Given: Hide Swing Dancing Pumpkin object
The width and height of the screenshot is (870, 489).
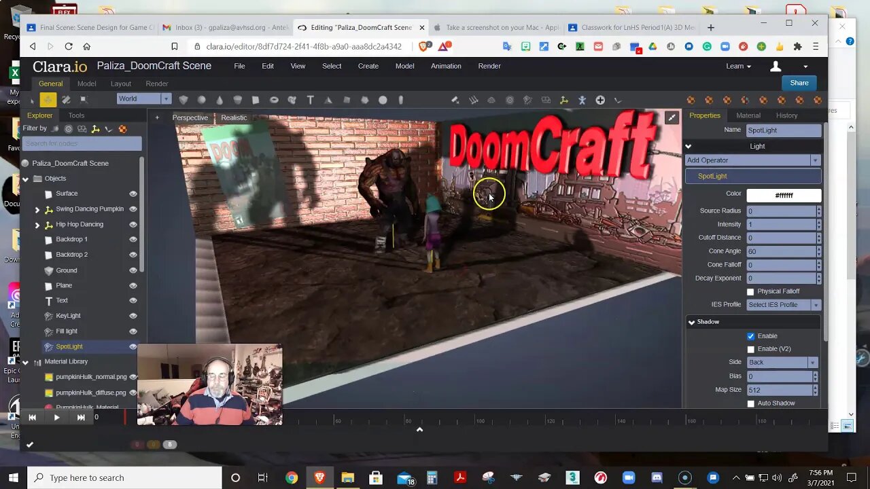Looking at the screenshot, I should (133, 209).
